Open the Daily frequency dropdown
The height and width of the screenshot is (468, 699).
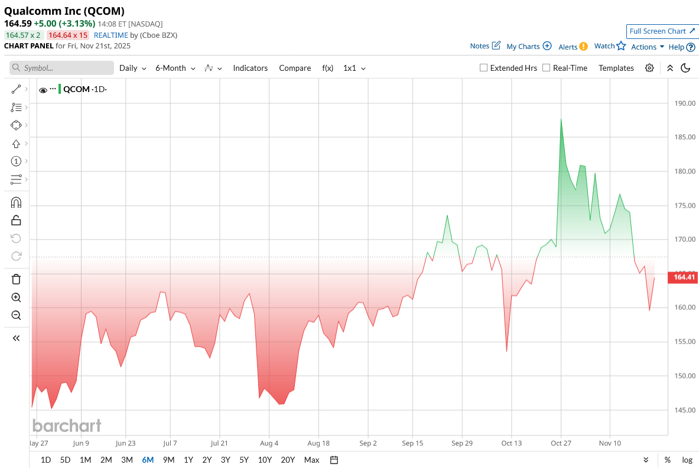pyautogui.click(x=133, y=68)
